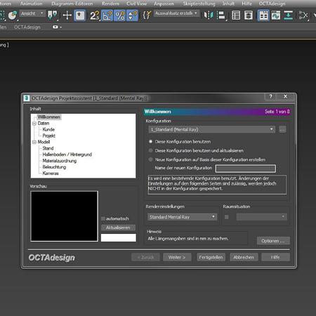Tick the Raumsituation checkbox
The image size is (316, 316).
(227, 217)
